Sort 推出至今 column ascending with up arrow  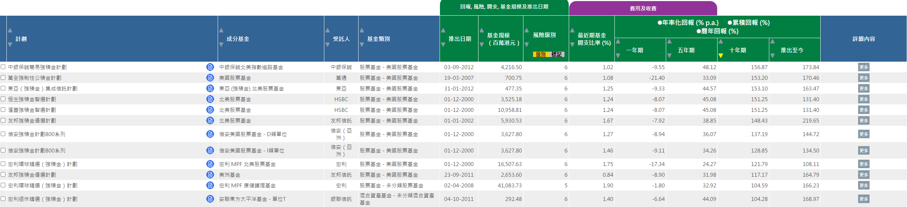772,42
